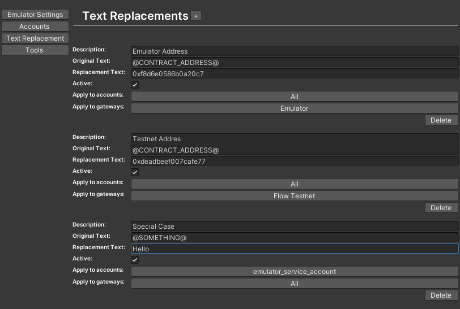Open gateways dropdown for the Special Case entry
460x309 pixels.
click(x=294, y=284)
